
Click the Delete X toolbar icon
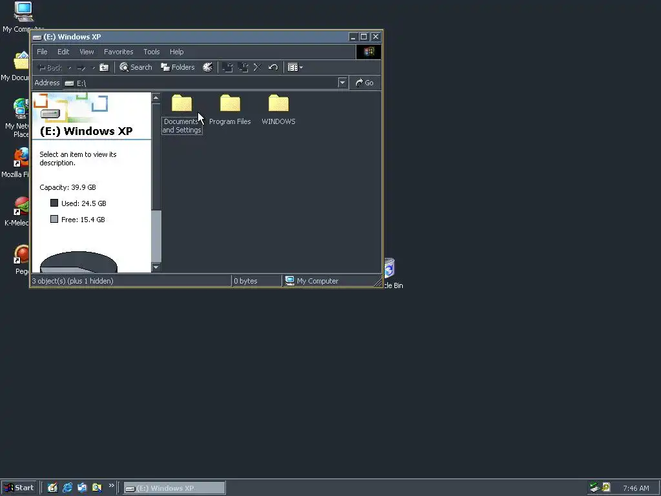(x=258, y=67)
